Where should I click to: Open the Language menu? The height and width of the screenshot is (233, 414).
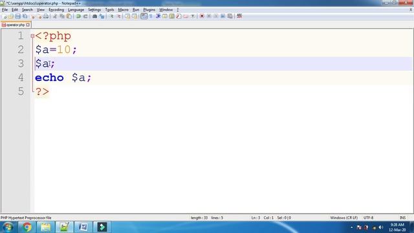pos(76,10)
